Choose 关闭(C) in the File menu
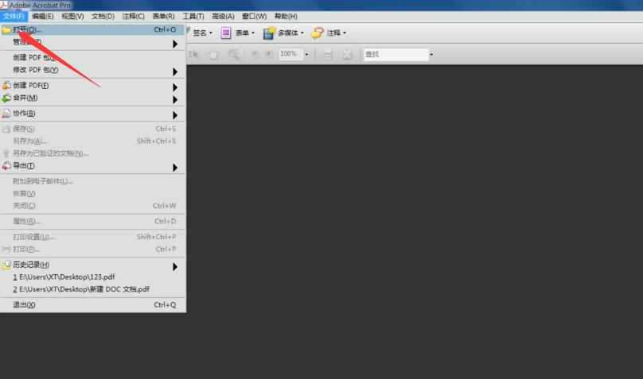Screen dimensions: 643x379 92,206
